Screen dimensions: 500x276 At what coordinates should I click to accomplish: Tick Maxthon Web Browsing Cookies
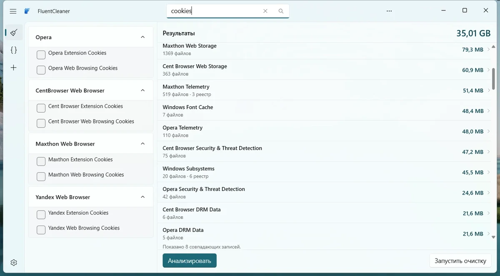41,176
